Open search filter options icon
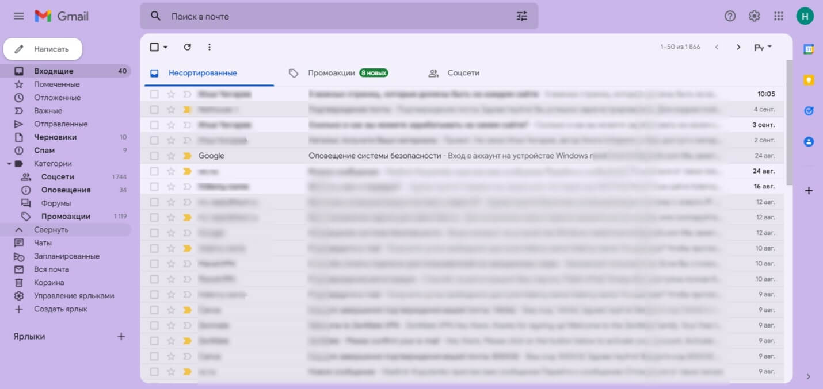The height and width of the screenshot is (389, 823). (x=522, y=16)
